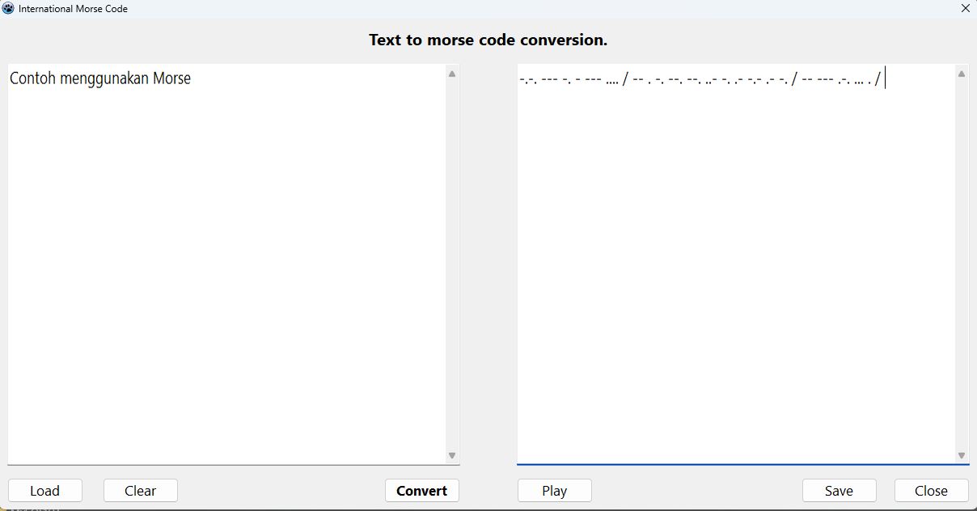This screenshot has width=977, height=511.
Task: Convert the text to Morse code
Action: click(421, 490)
